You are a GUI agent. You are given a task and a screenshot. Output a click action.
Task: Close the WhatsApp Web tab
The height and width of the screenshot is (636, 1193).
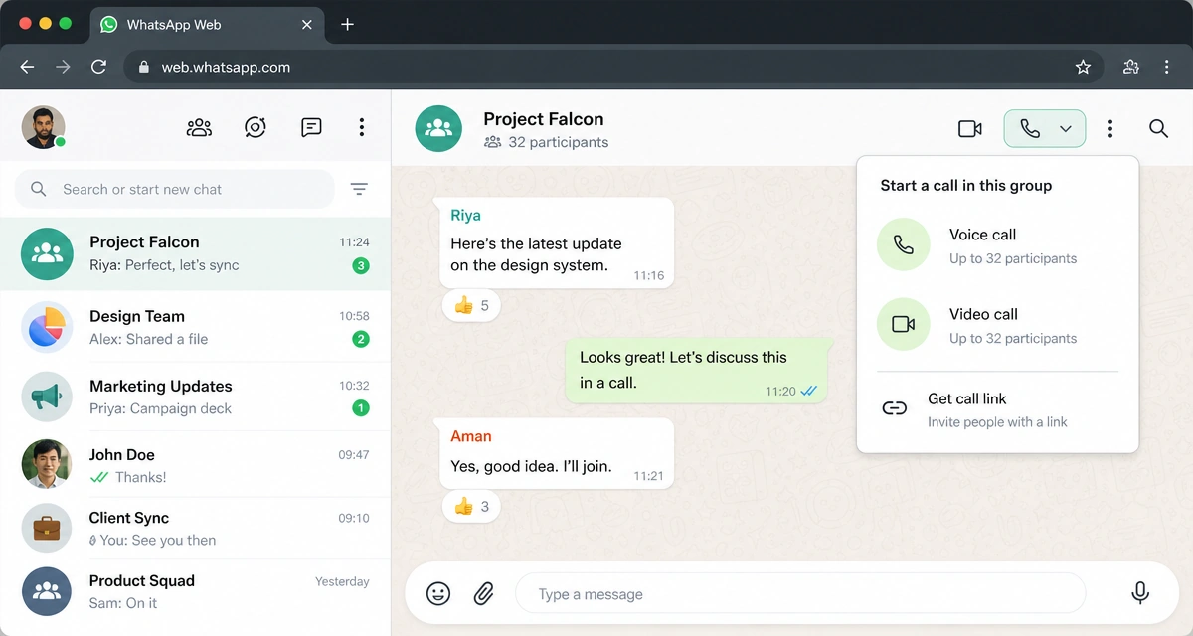(x=307, y=24)
